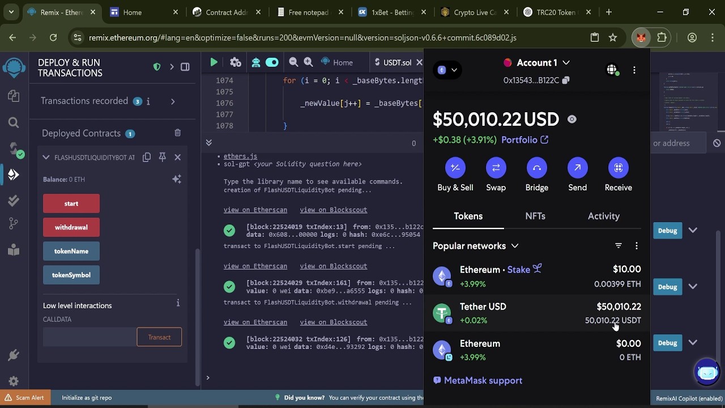Open view on Etherscan for contract creation
Viewport: 725px width, 408px height.
click(x=255, y=210)
